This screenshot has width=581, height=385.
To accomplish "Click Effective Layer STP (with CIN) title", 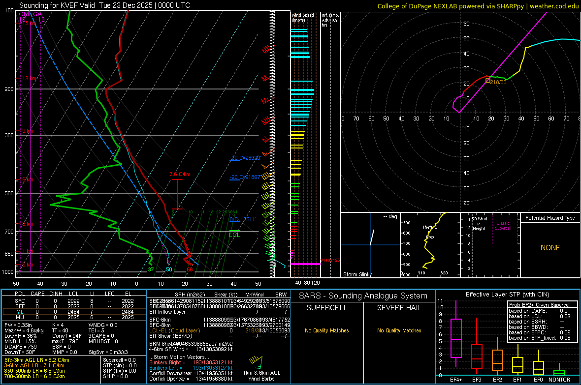I will pos(507,295).
